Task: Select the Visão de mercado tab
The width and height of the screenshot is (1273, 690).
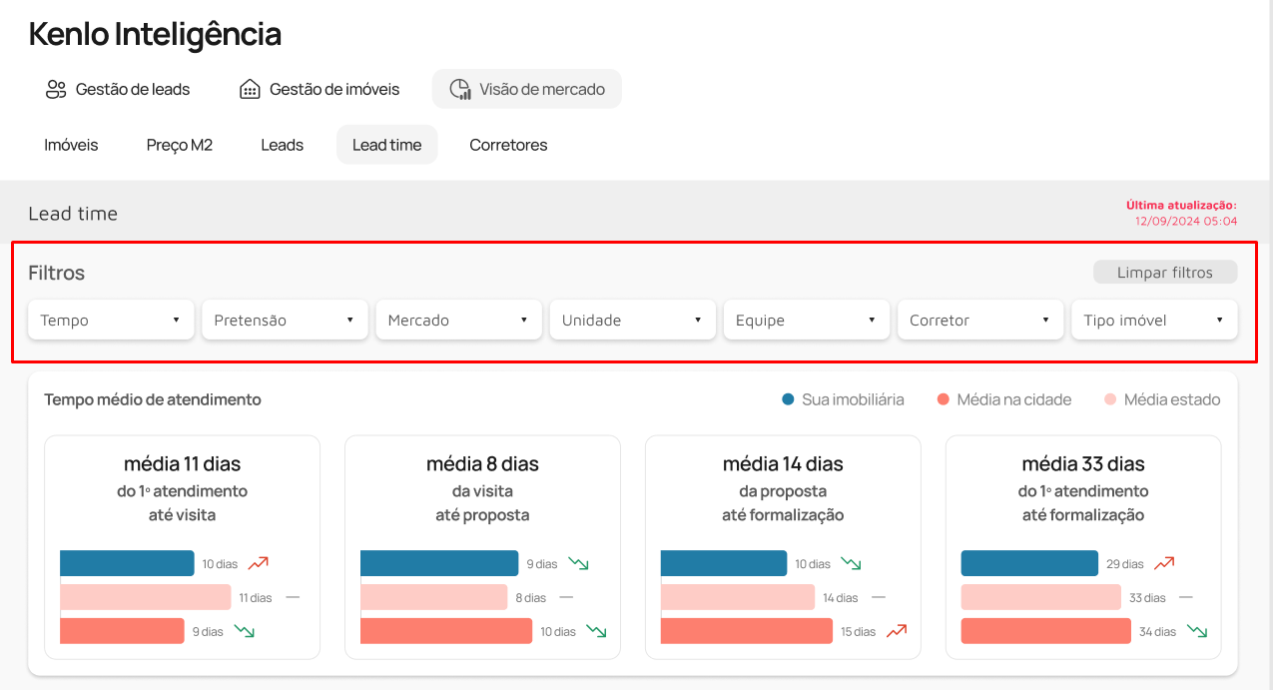Action: 526,89
